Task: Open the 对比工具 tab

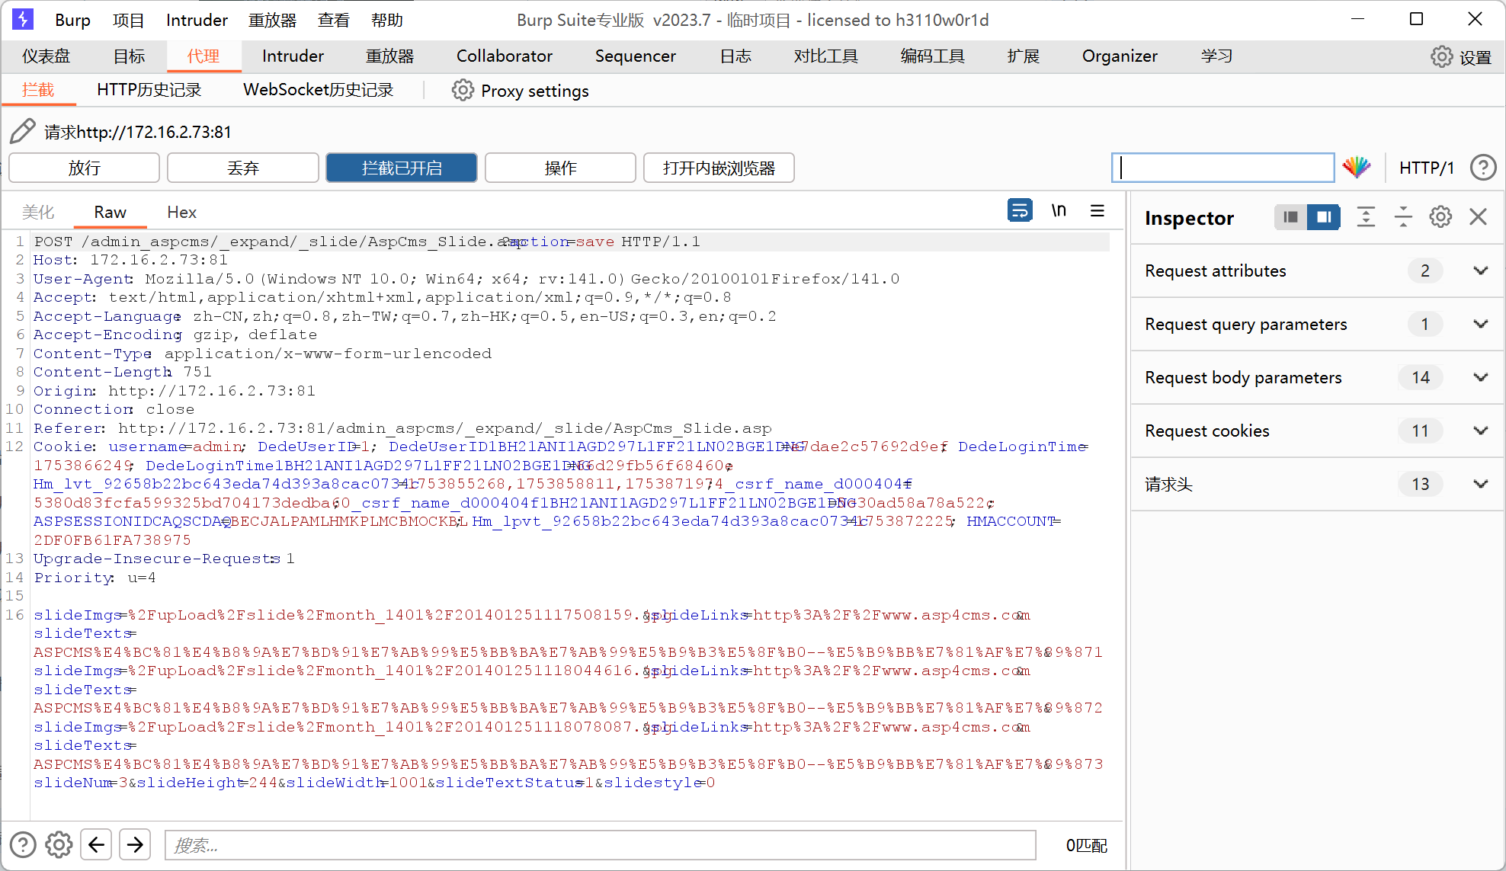Action: (x=825, y=56)
